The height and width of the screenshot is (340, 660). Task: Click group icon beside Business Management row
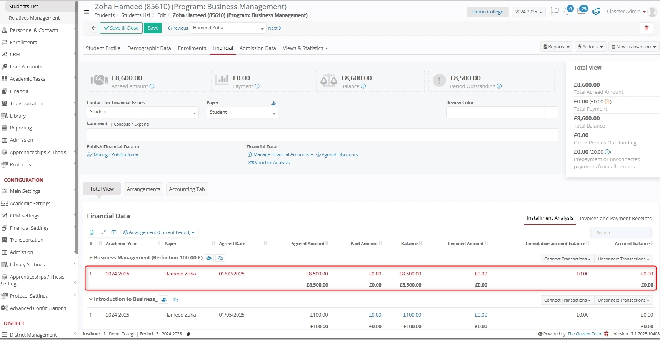209,258
